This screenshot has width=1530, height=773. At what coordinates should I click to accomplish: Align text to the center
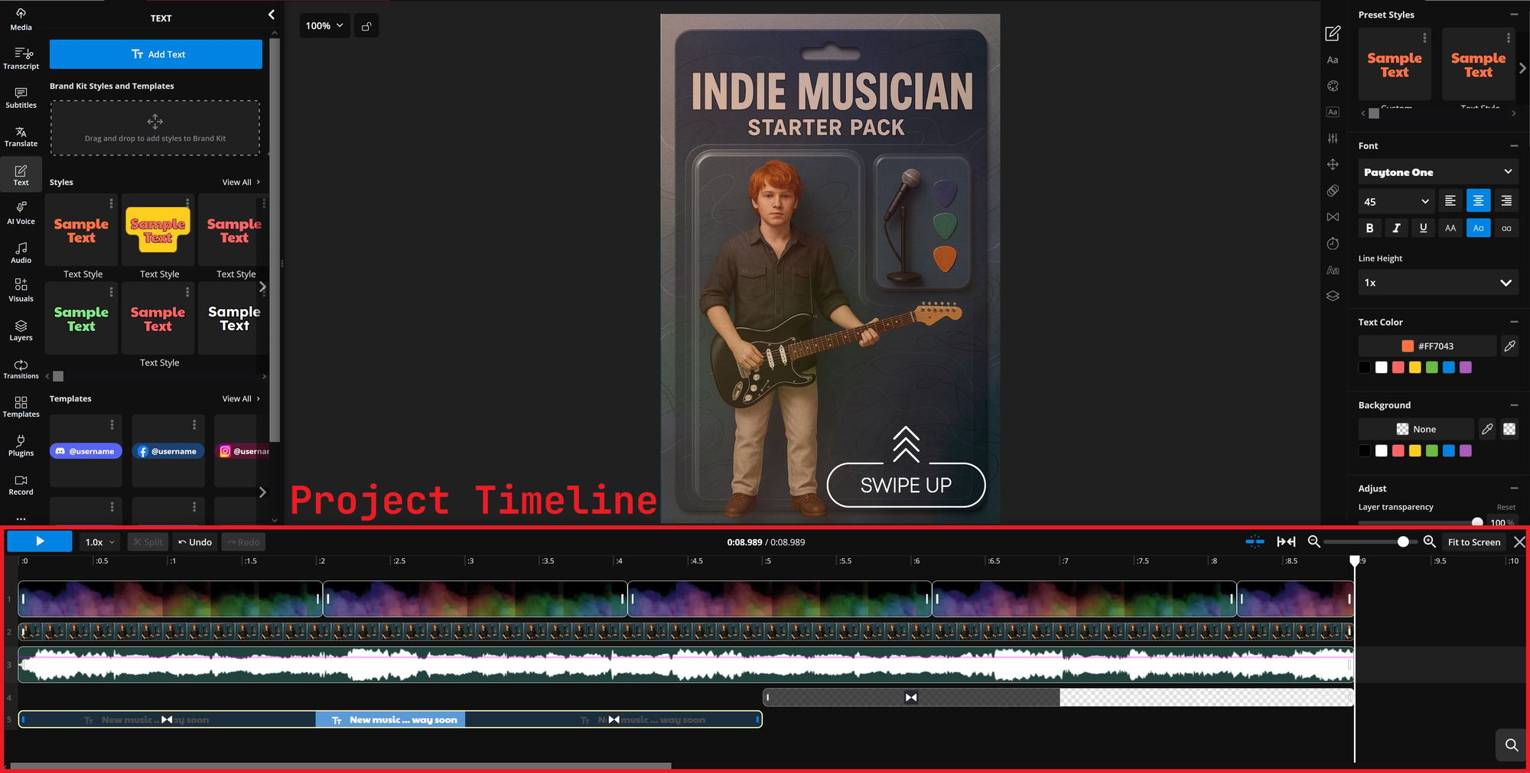(x=1478, y=201)
